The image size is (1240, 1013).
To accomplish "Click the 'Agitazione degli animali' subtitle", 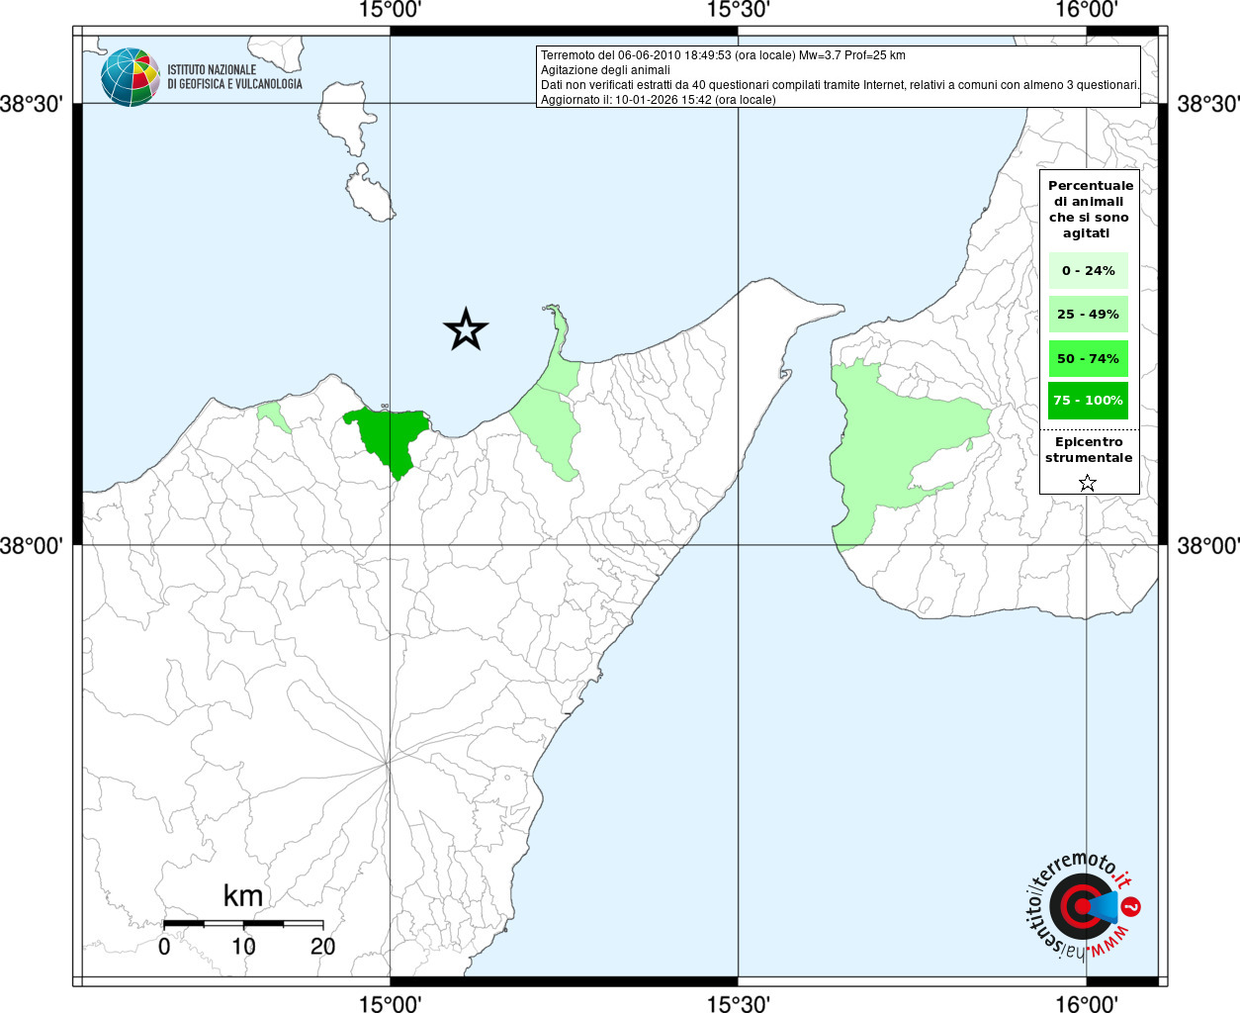I will (x=605, y=70).
